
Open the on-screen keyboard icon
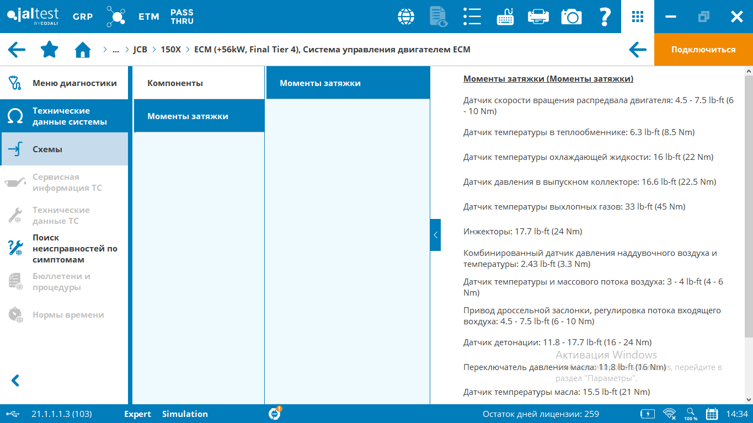505,17
